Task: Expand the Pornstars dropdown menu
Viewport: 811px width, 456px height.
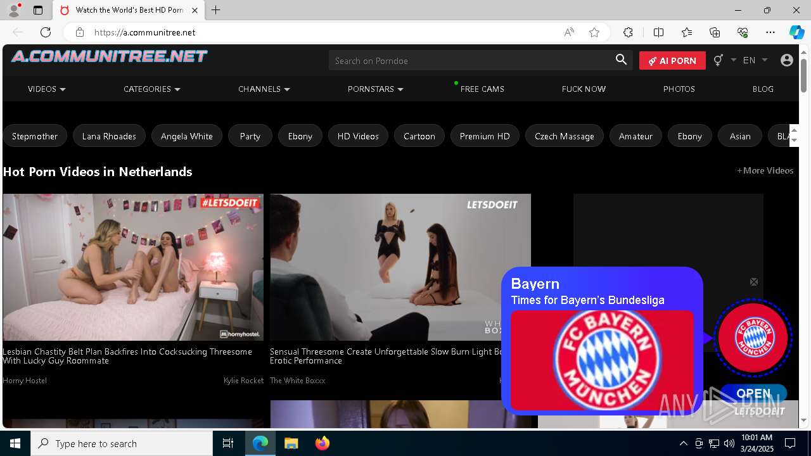Action: click(x=376, y=89)
